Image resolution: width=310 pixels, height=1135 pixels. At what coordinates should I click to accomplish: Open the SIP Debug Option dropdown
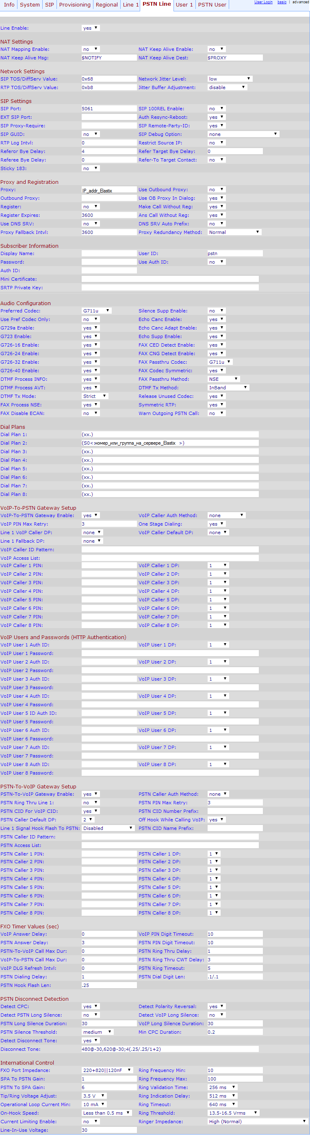point(243,134)
